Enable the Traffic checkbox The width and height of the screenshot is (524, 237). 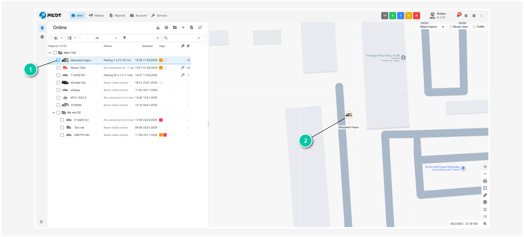pos(474,27)
